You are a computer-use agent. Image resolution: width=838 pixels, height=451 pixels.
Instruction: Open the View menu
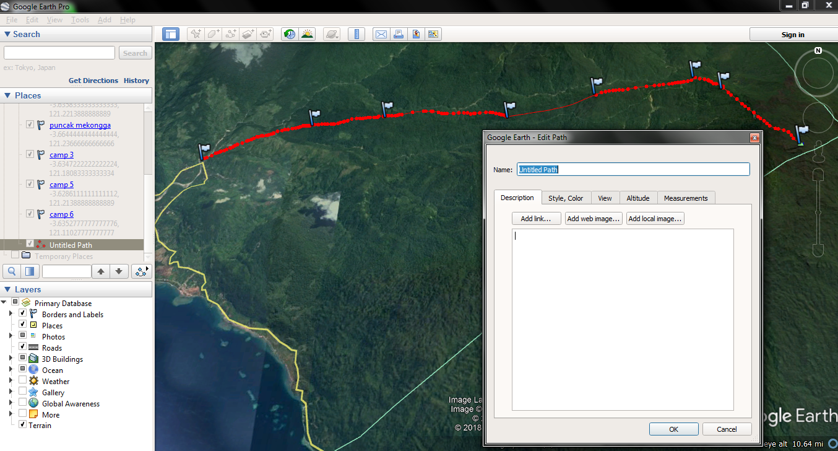click(54, 20)
